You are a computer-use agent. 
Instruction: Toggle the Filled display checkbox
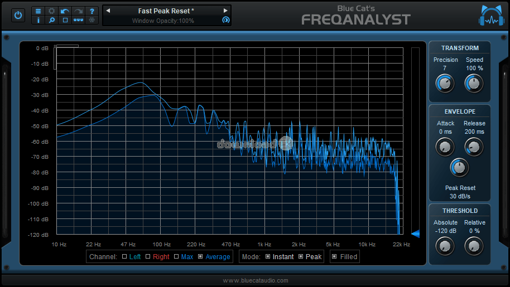(x=334, y=256)
